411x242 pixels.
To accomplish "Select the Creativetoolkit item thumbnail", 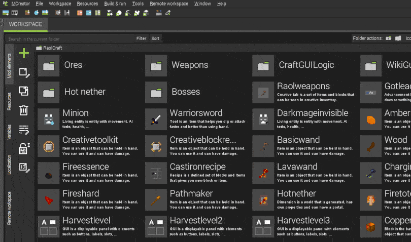I will [x=49, y=146].
